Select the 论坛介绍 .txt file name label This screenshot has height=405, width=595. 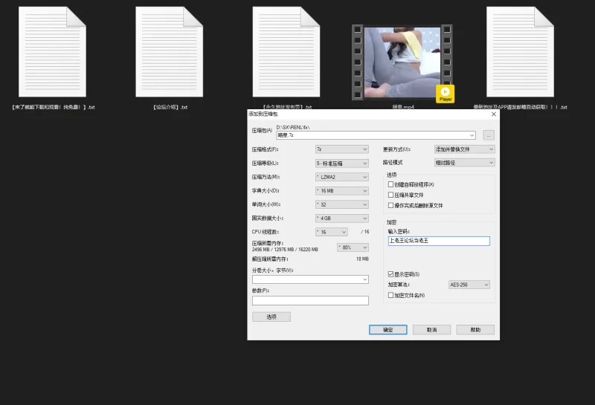coord(170,107)
